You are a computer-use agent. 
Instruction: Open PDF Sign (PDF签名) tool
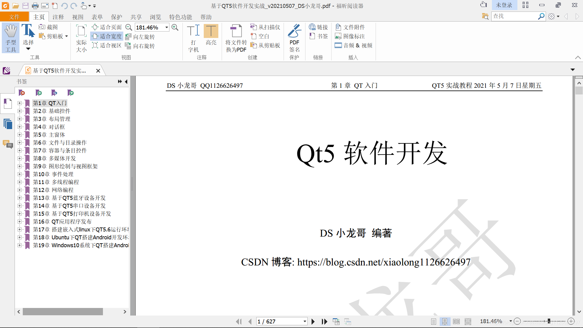[294, 38]
